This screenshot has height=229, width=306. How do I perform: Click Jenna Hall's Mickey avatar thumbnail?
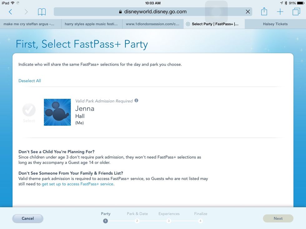(x=57, y=112)
